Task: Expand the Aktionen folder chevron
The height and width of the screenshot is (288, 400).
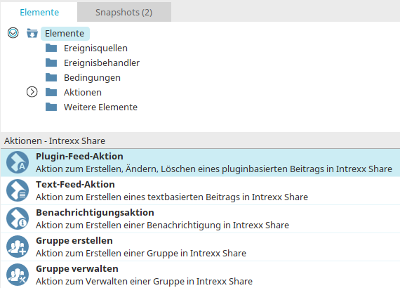Action: click(x=32, y=92)
